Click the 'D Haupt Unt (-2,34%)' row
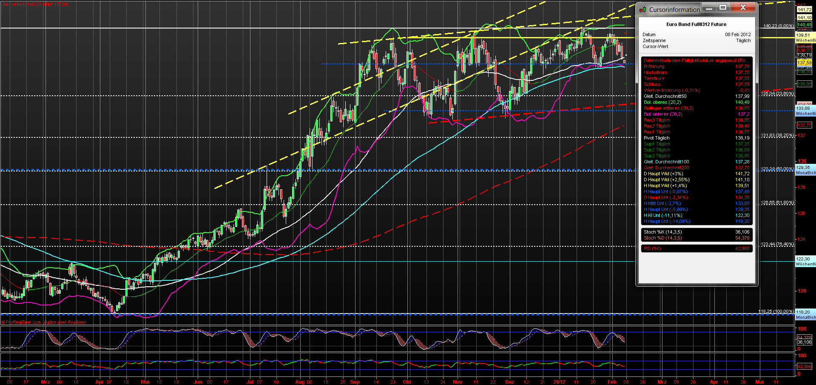 (x=697, y=197)
